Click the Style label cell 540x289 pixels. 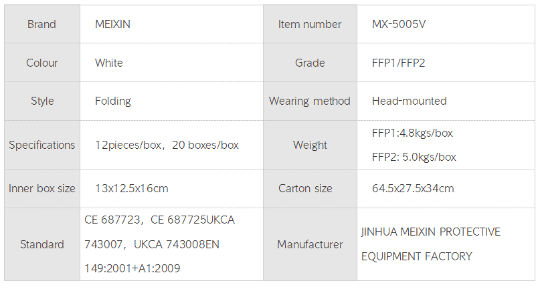[x=41, y=101]
